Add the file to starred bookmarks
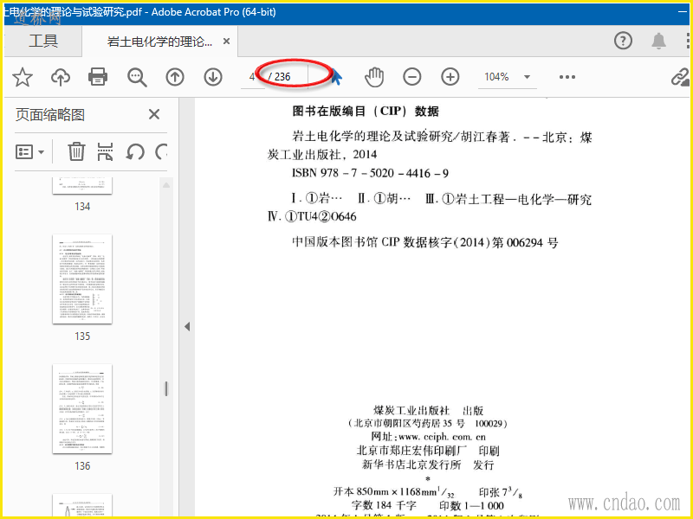Viewport: 693px width, 519px height. 23,77
